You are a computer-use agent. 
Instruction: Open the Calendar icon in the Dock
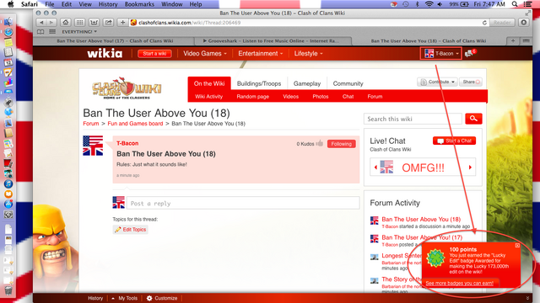8,62
